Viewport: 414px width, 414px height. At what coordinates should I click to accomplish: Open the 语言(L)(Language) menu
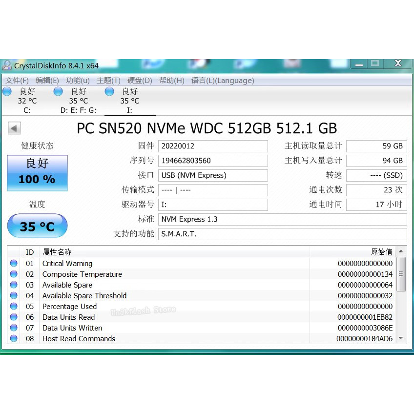click(223, 80)
